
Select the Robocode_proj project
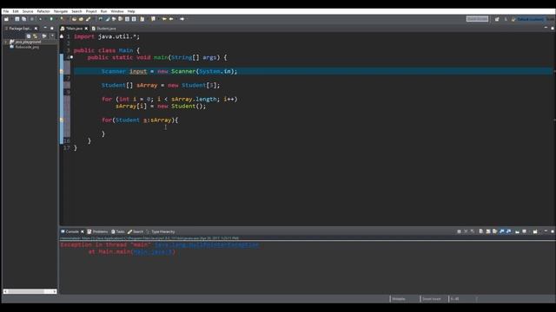coord(27,47)
